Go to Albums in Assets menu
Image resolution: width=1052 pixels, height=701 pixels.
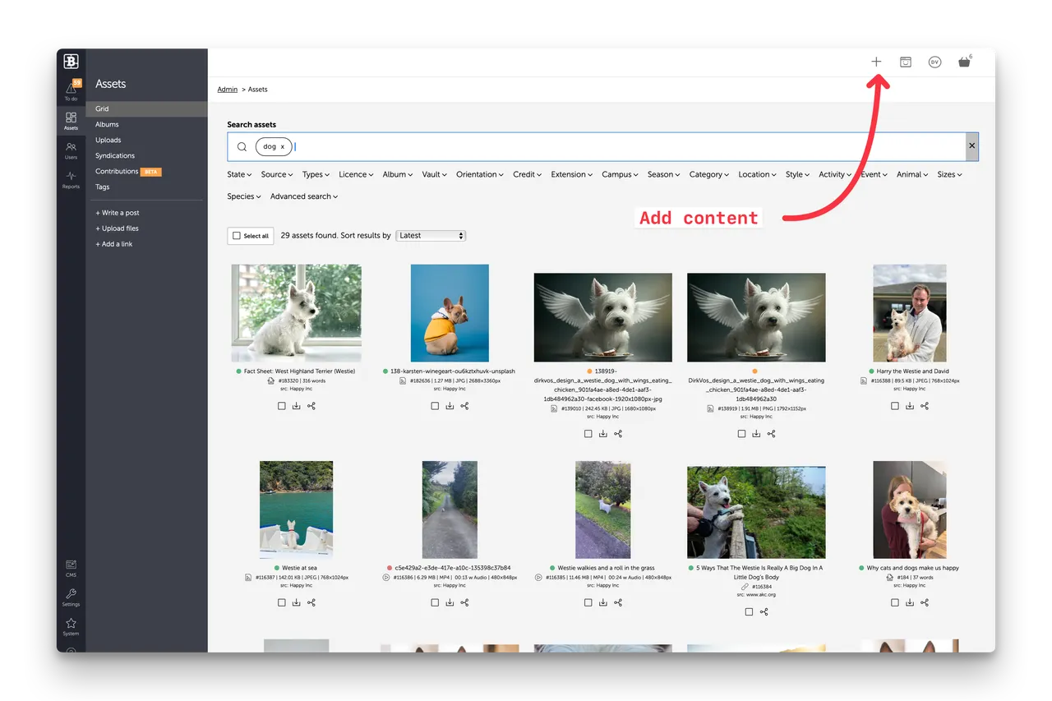107,124
